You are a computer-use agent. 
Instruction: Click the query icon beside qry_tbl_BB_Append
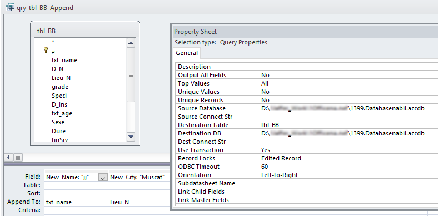point(10,7)
